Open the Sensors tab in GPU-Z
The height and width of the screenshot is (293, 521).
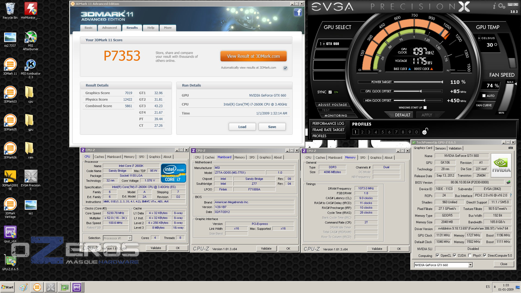click(x=440, y=148)
